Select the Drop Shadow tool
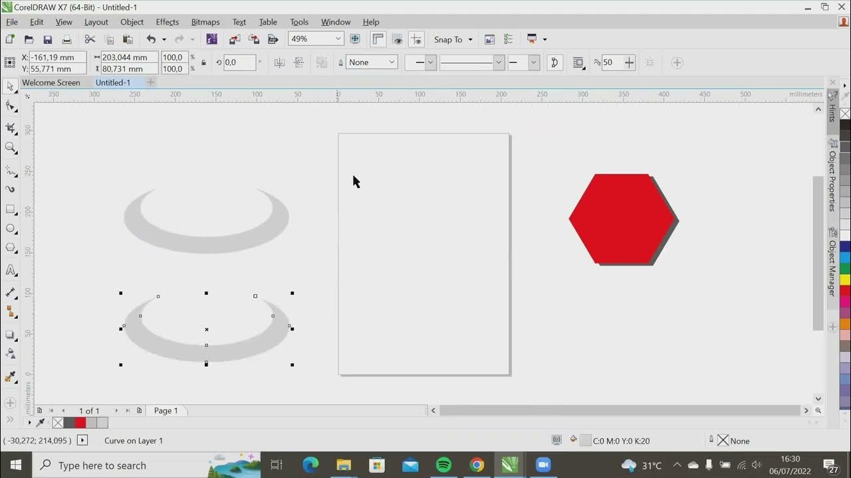 [11, 335]
